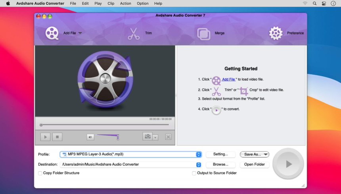Adjust the volume slider

pos(108,137)
